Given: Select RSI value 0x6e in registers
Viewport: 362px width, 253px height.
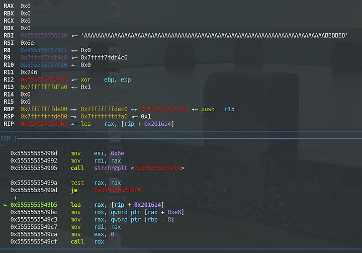Looking at the screenshot, I should 27,43.
